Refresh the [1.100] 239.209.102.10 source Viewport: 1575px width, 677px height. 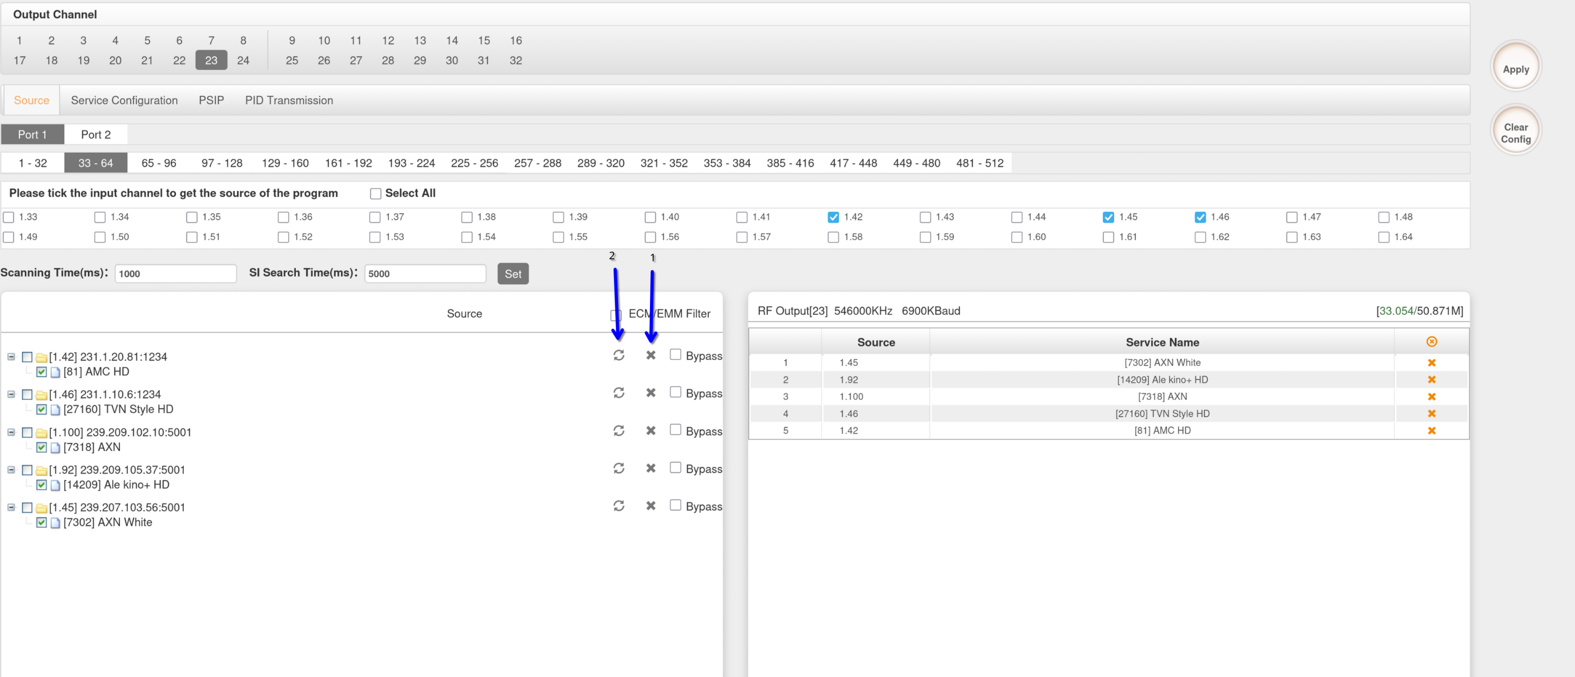click(x=618, y=431)
